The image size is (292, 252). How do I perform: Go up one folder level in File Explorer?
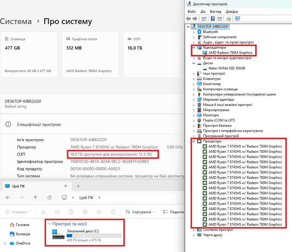[36, 198]
